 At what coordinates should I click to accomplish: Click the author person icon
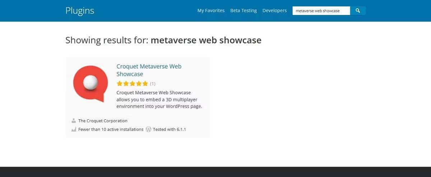(74, 121)
